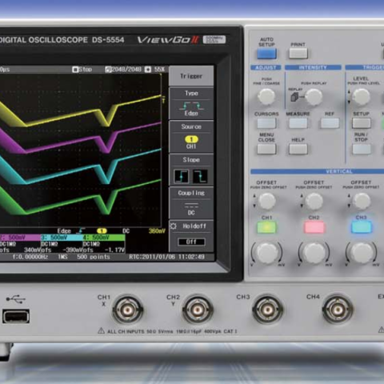Image resolution: width=384 pixels, height=384 pixels.
Task: Tap the CH4 BNC input connector
Action: click(338, 310)
